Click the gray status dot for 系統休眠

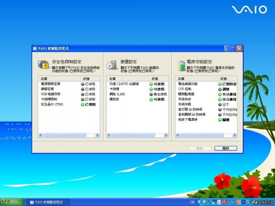pos(220,105)
